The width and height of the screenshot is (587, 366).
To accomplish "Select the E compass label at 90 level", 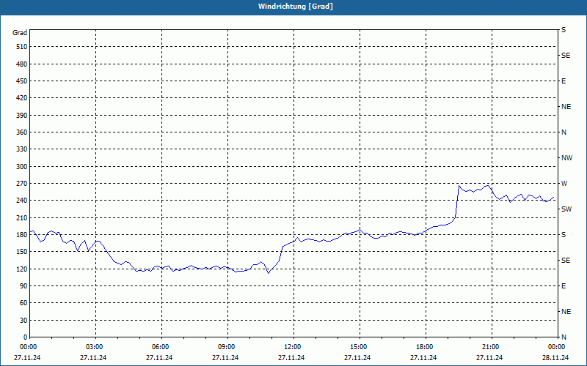I will [564, 286].
